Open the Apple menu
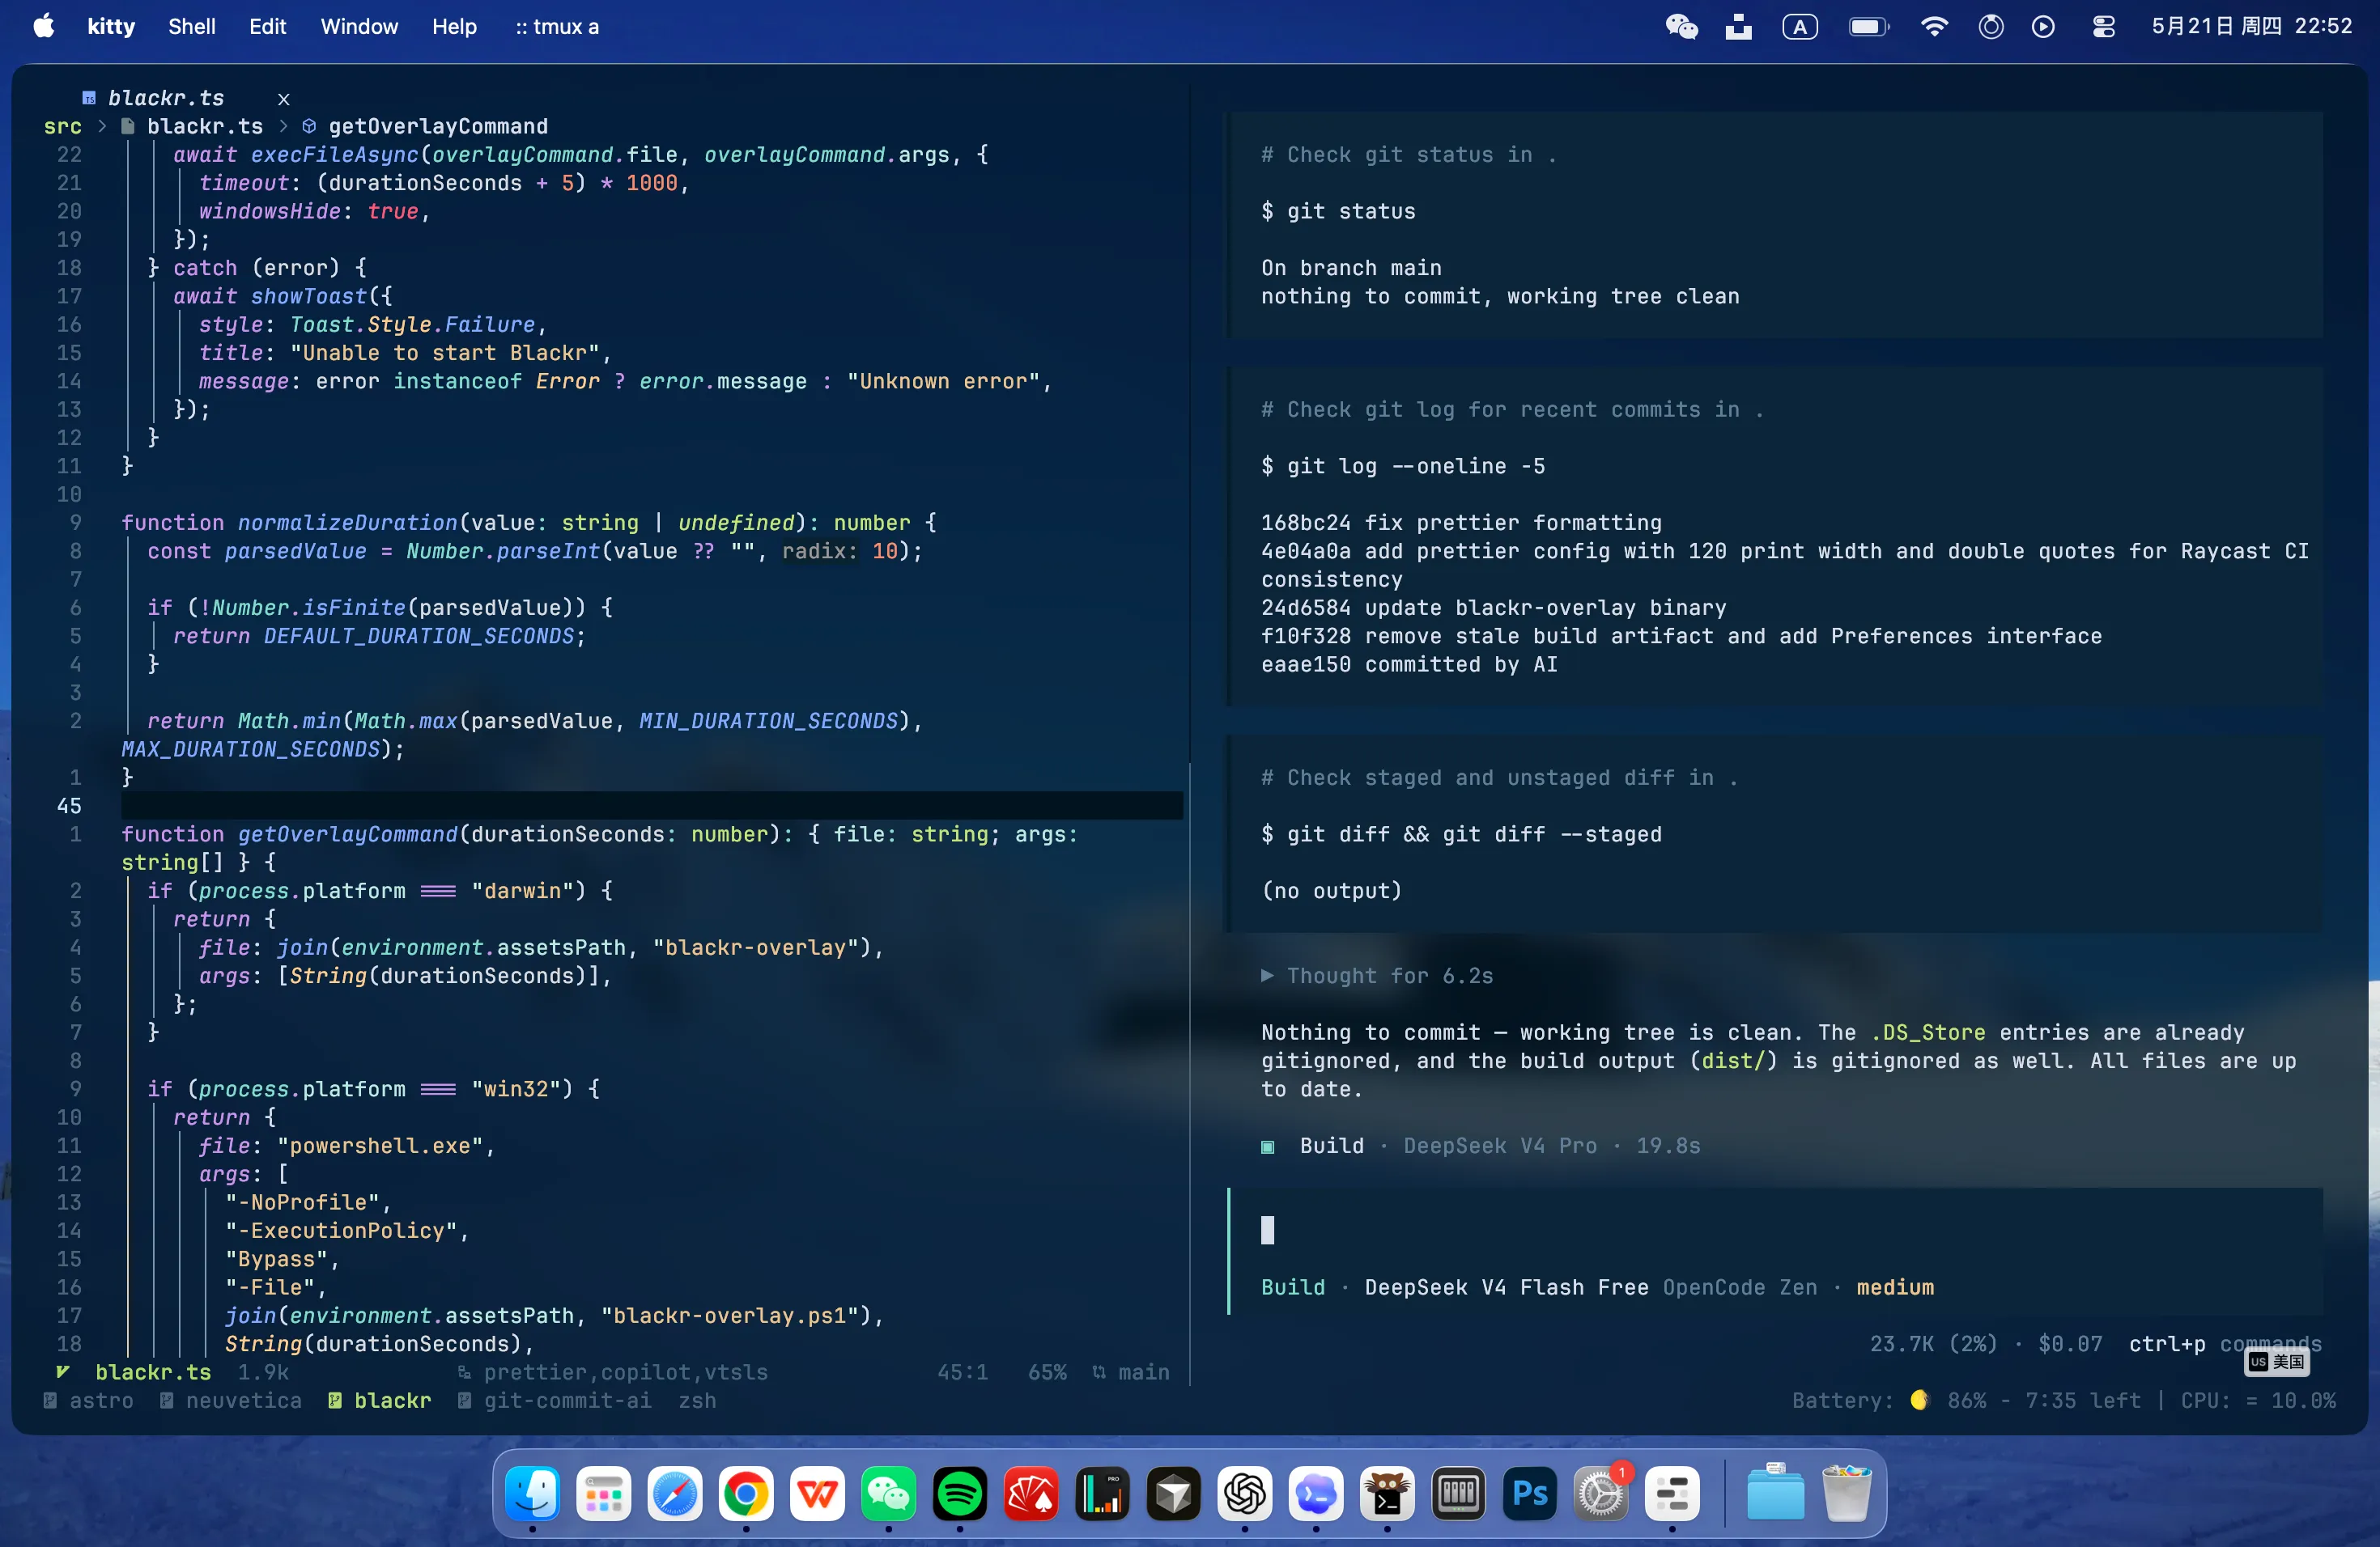The height and width of the screenshot is (1547, 2380). [44, 27]
